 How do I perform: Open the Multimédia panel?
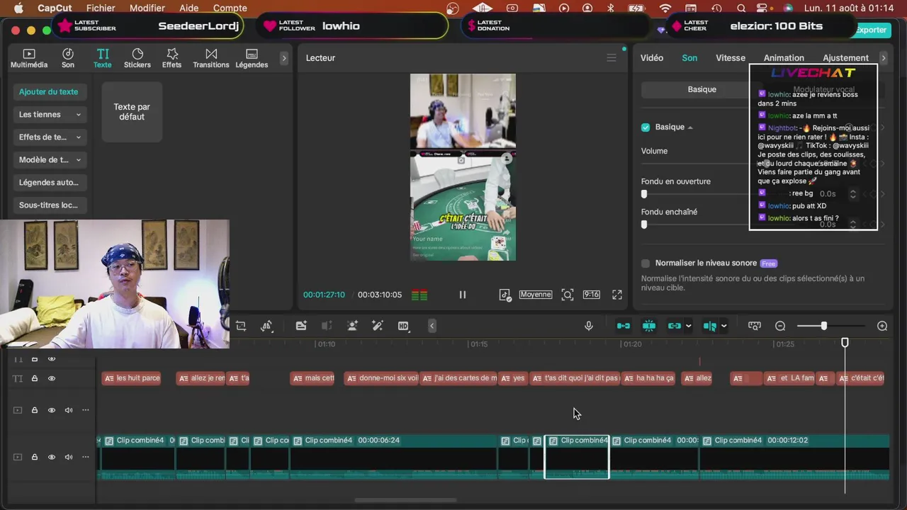(x=29, y=58)
